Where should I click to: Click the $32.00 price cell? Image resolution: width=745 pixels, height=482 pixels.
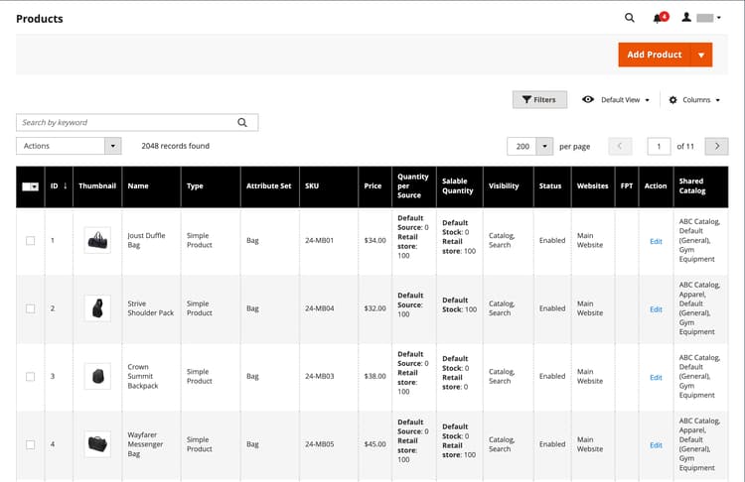click(374, 308)
